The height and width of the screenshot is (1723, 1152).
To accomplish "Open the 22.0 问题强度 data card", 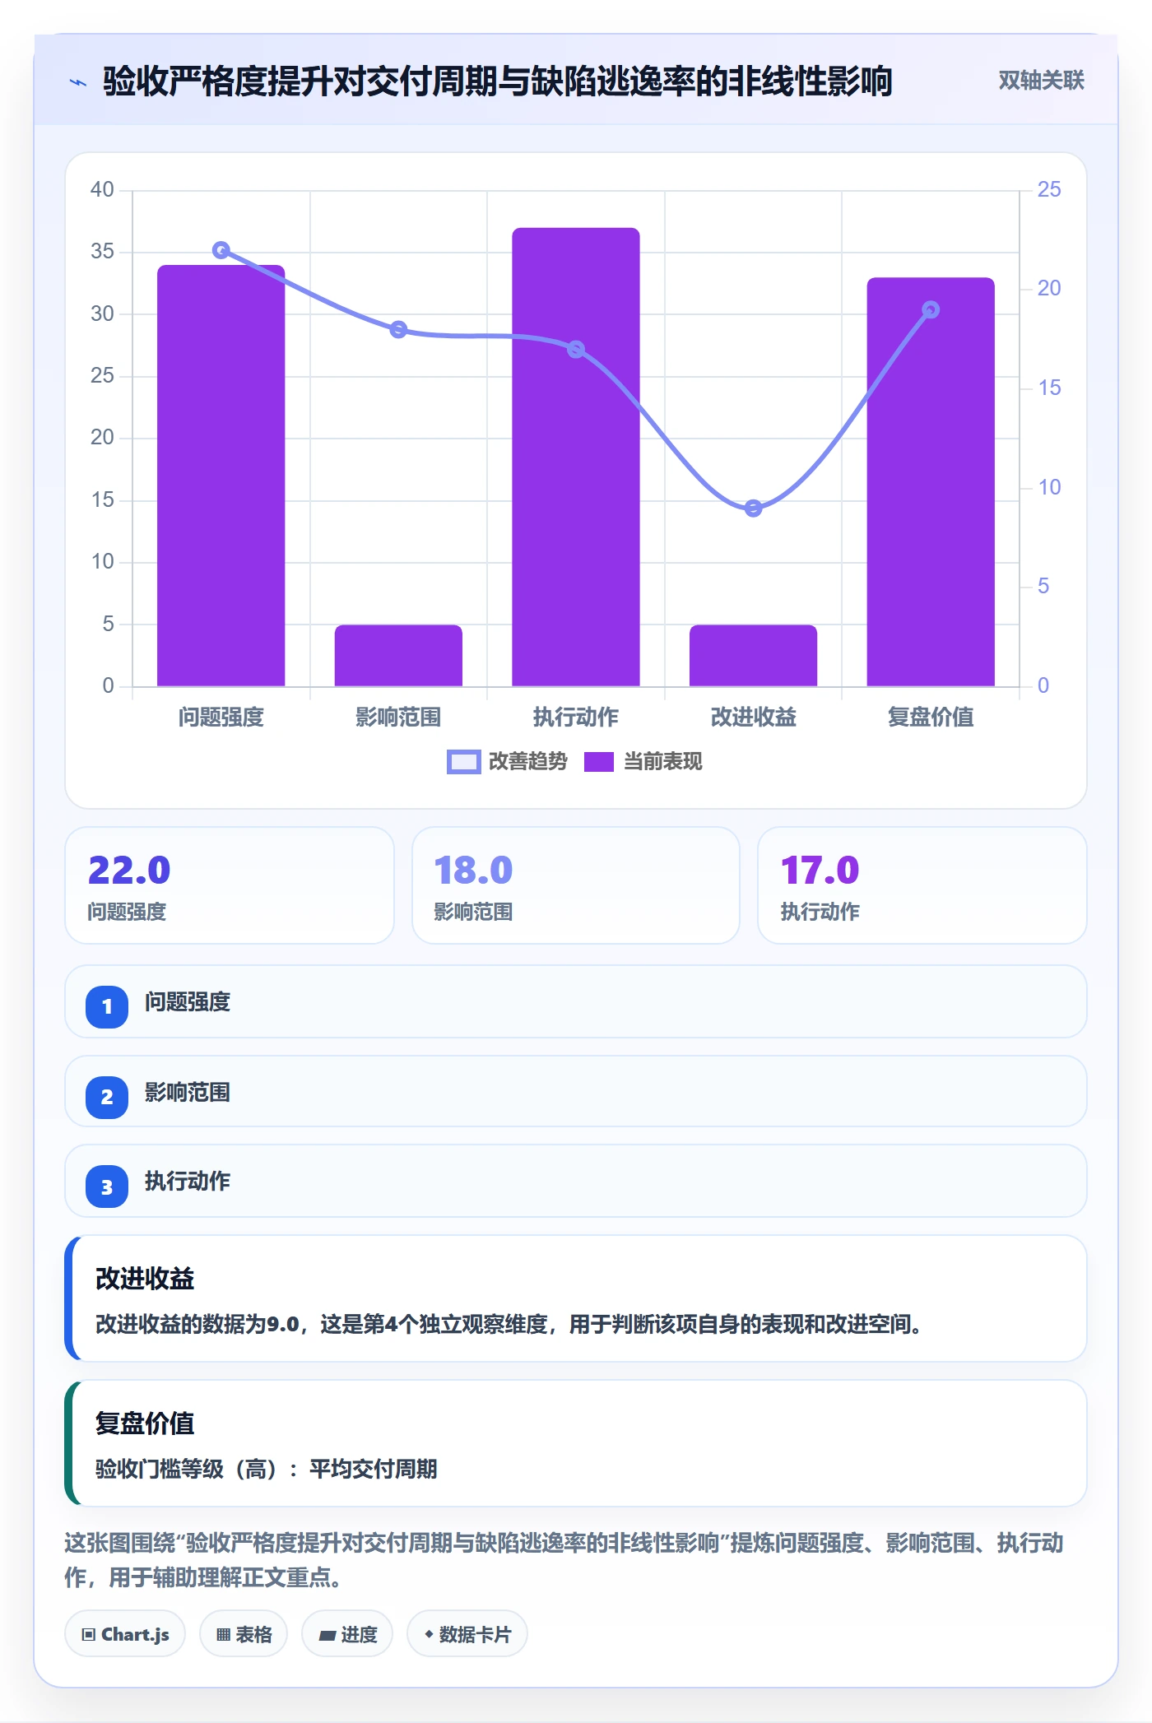I will pos(230,885).
